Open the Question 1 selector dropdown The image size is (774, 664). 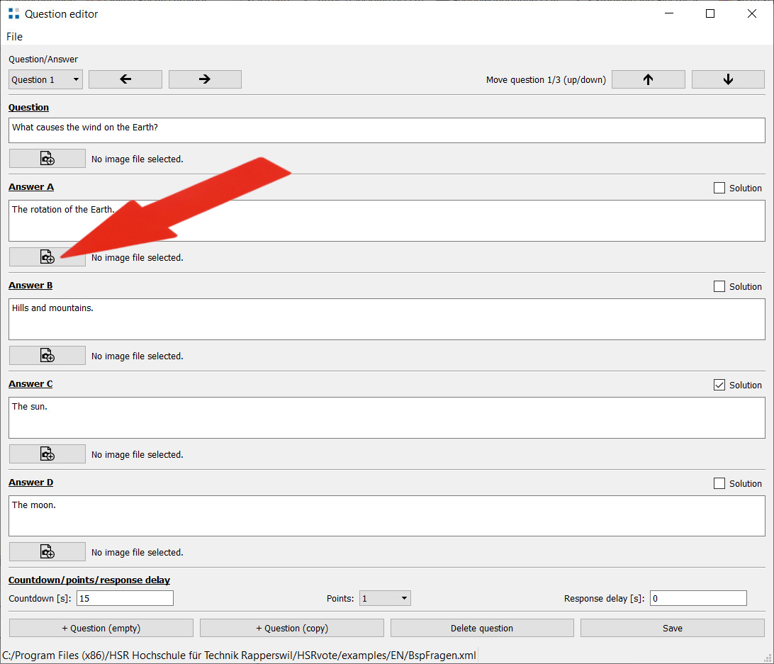pyautogui.click(x=46, y=79)
